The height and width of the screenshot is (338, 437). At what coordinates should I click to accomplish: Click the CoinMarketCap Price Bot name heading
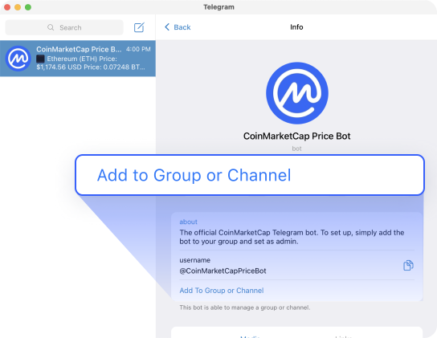click(296, 136)
